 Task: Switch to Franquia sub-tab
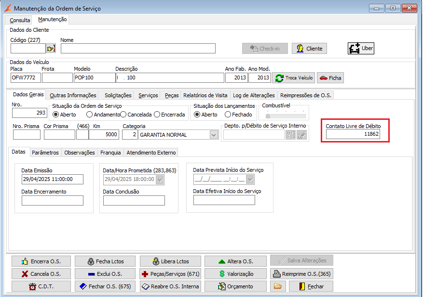[110, 153]
